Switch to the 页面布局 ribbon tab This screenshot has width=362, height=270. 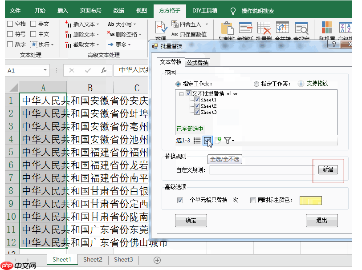[90, 11]
